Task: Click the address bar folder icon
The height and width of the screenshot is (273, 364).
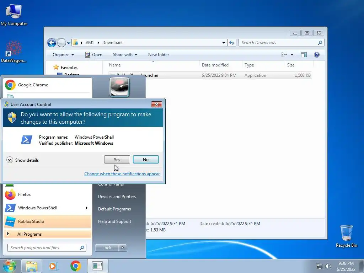Action: (75, 43)
